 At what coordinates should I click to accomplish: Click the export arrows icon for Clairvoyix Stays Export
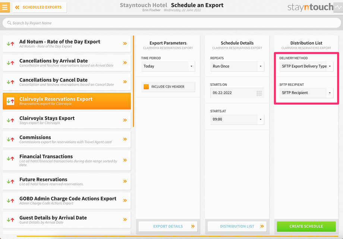[x=10, y=120]
